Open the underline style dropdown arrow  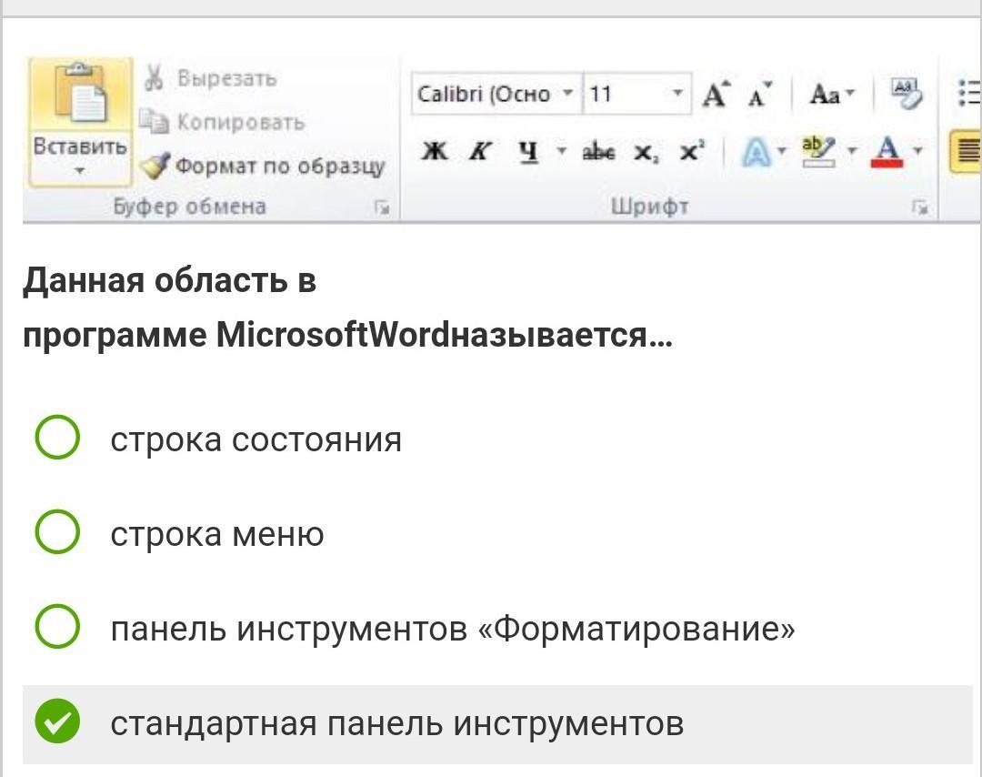(x=562, y=151)
